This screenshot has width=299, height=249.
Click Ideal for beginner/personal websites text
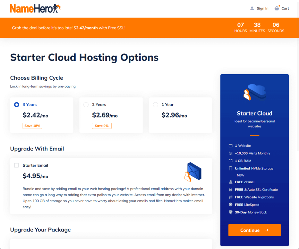255,124
